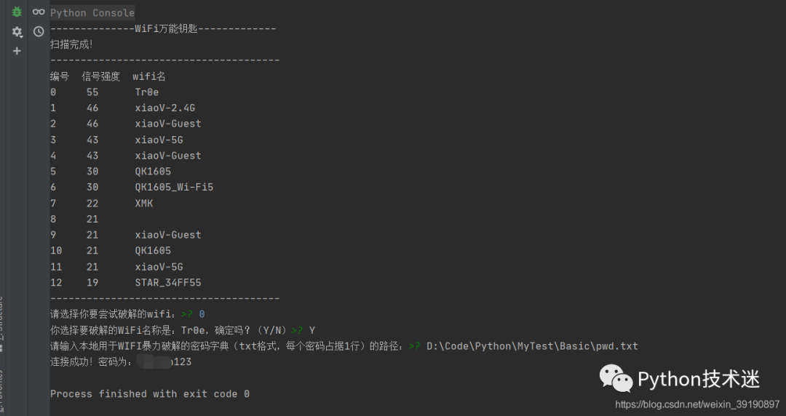The image size is (786, 416).
Task: Click the pwd.txt file path
Action: click(532, 346)
